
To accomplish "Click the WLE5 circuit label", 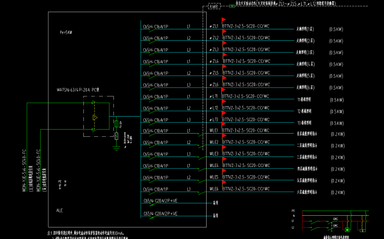I will point(214,177).
